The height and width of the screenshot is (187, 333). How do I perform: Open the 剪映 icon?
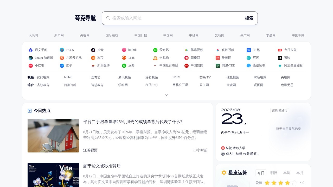[280, 58]
